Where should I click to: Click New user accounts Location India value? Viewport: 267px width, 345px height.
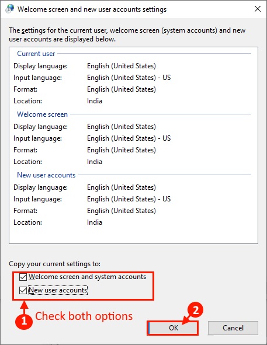pos(95,222)
